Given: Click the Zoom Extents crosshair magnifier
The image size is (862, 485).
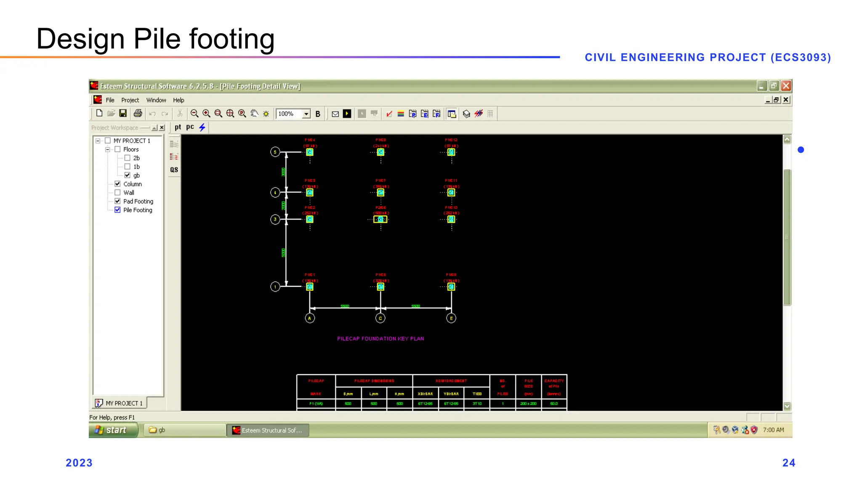Looking at the screenshot, I should tap(230, 113).
